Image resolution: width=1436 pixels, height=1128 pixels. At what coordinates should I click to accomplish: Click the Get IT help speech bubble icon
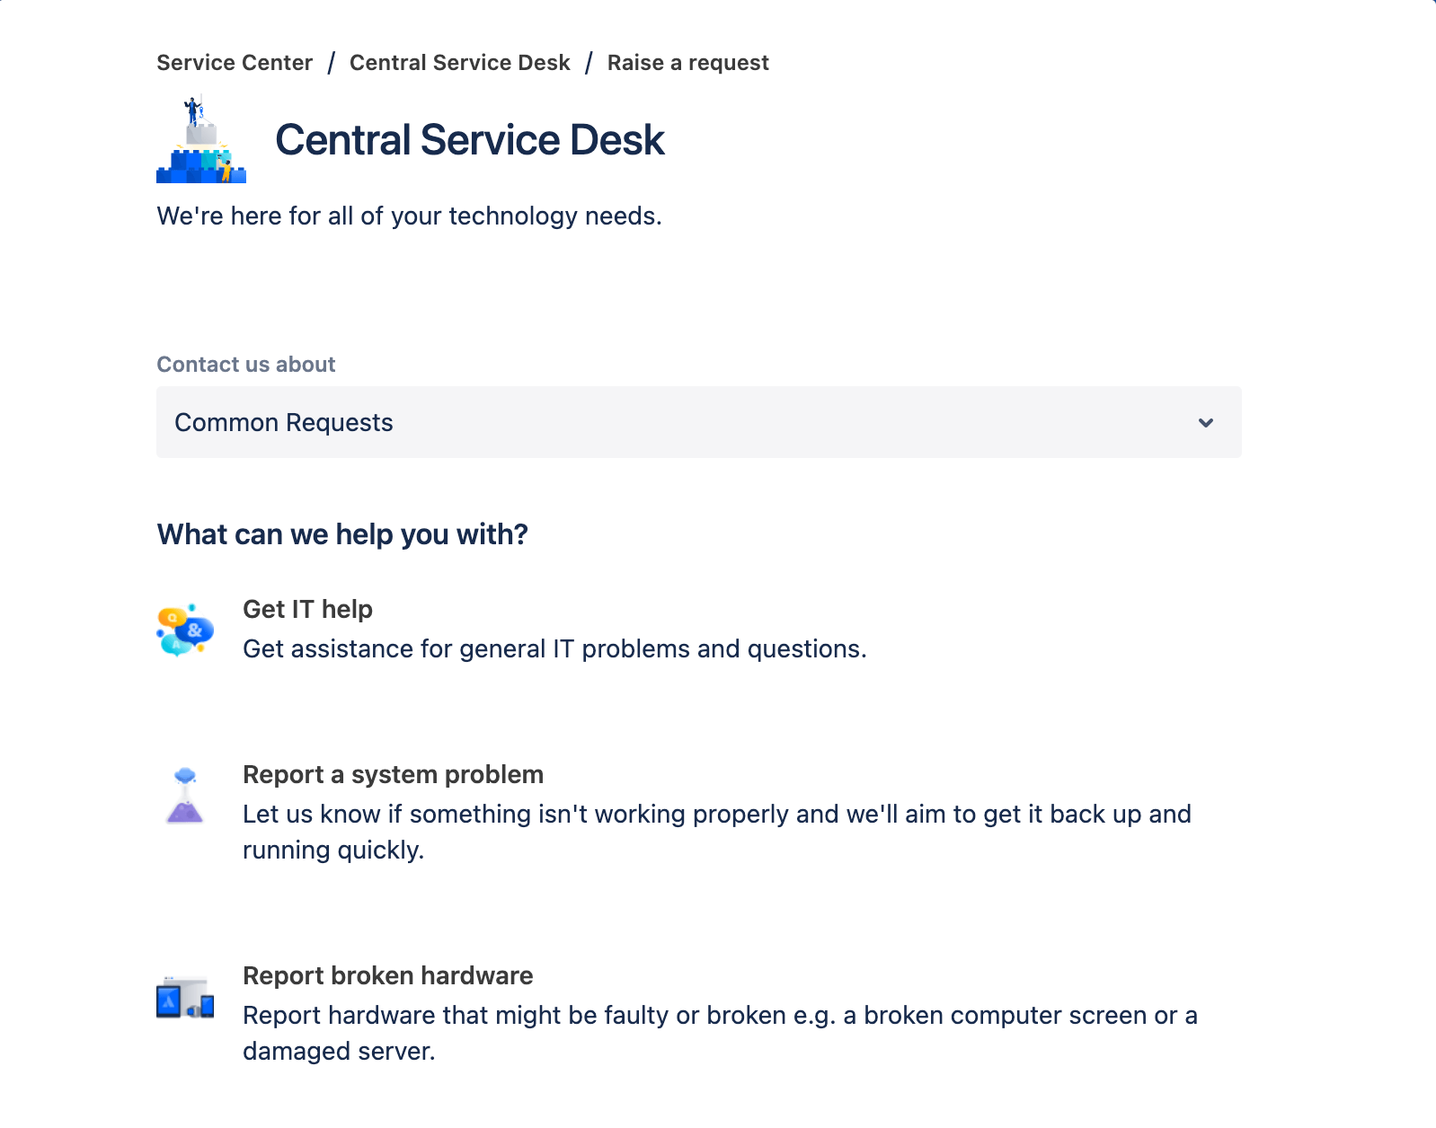click(x=182, y=629)
